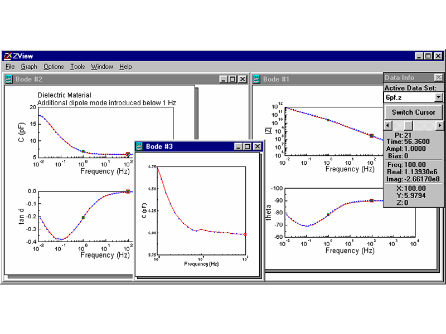Click the 'Ampl: 1.0000' value in Data Info
446x334 pixels.
406,149
